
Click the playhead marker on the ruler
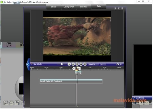click(x=77, y=67)
